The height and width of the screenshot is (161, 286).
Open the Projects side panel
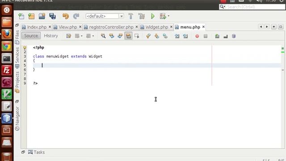17,82
